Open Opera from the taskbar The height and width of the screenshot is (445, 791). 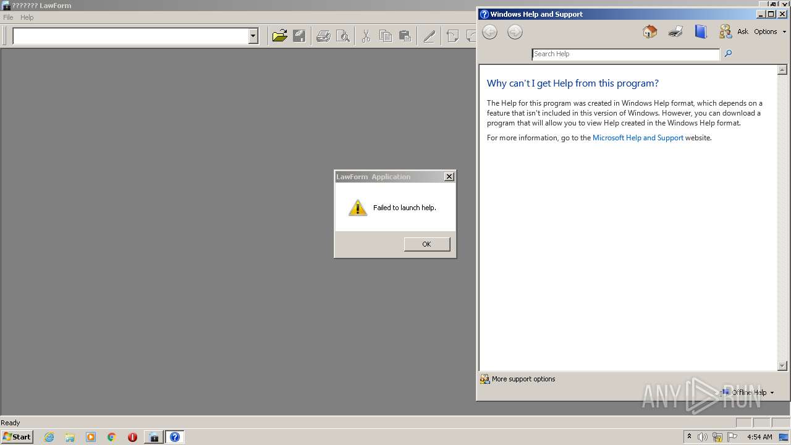pos(132,437)
